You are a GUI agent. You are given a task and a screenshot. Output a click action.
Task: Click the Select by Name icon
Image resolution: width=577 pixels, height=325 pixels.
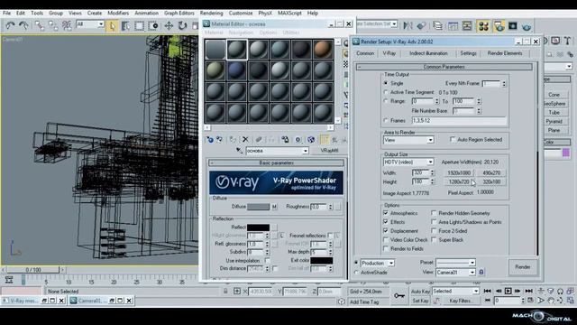pyautogui.click(x=125, y=26)
